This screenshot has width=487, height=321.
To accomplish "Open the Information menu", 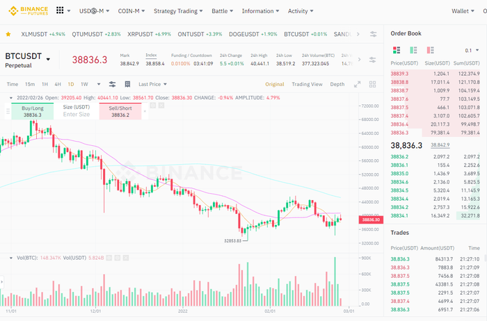I will pos(260,11).
